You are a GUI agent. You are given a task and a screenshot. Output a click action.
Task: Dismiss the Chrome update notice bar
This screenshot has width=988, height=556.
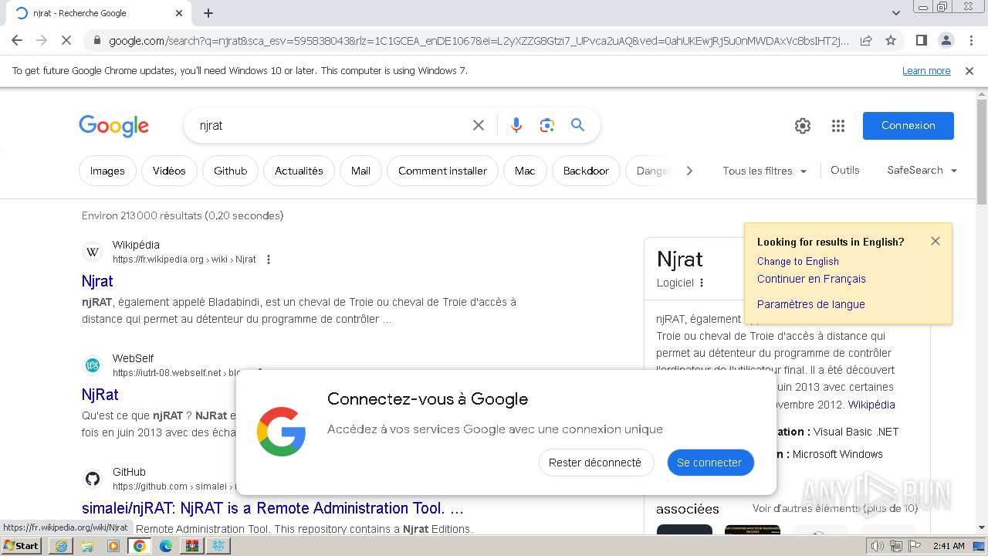(969, 71)
